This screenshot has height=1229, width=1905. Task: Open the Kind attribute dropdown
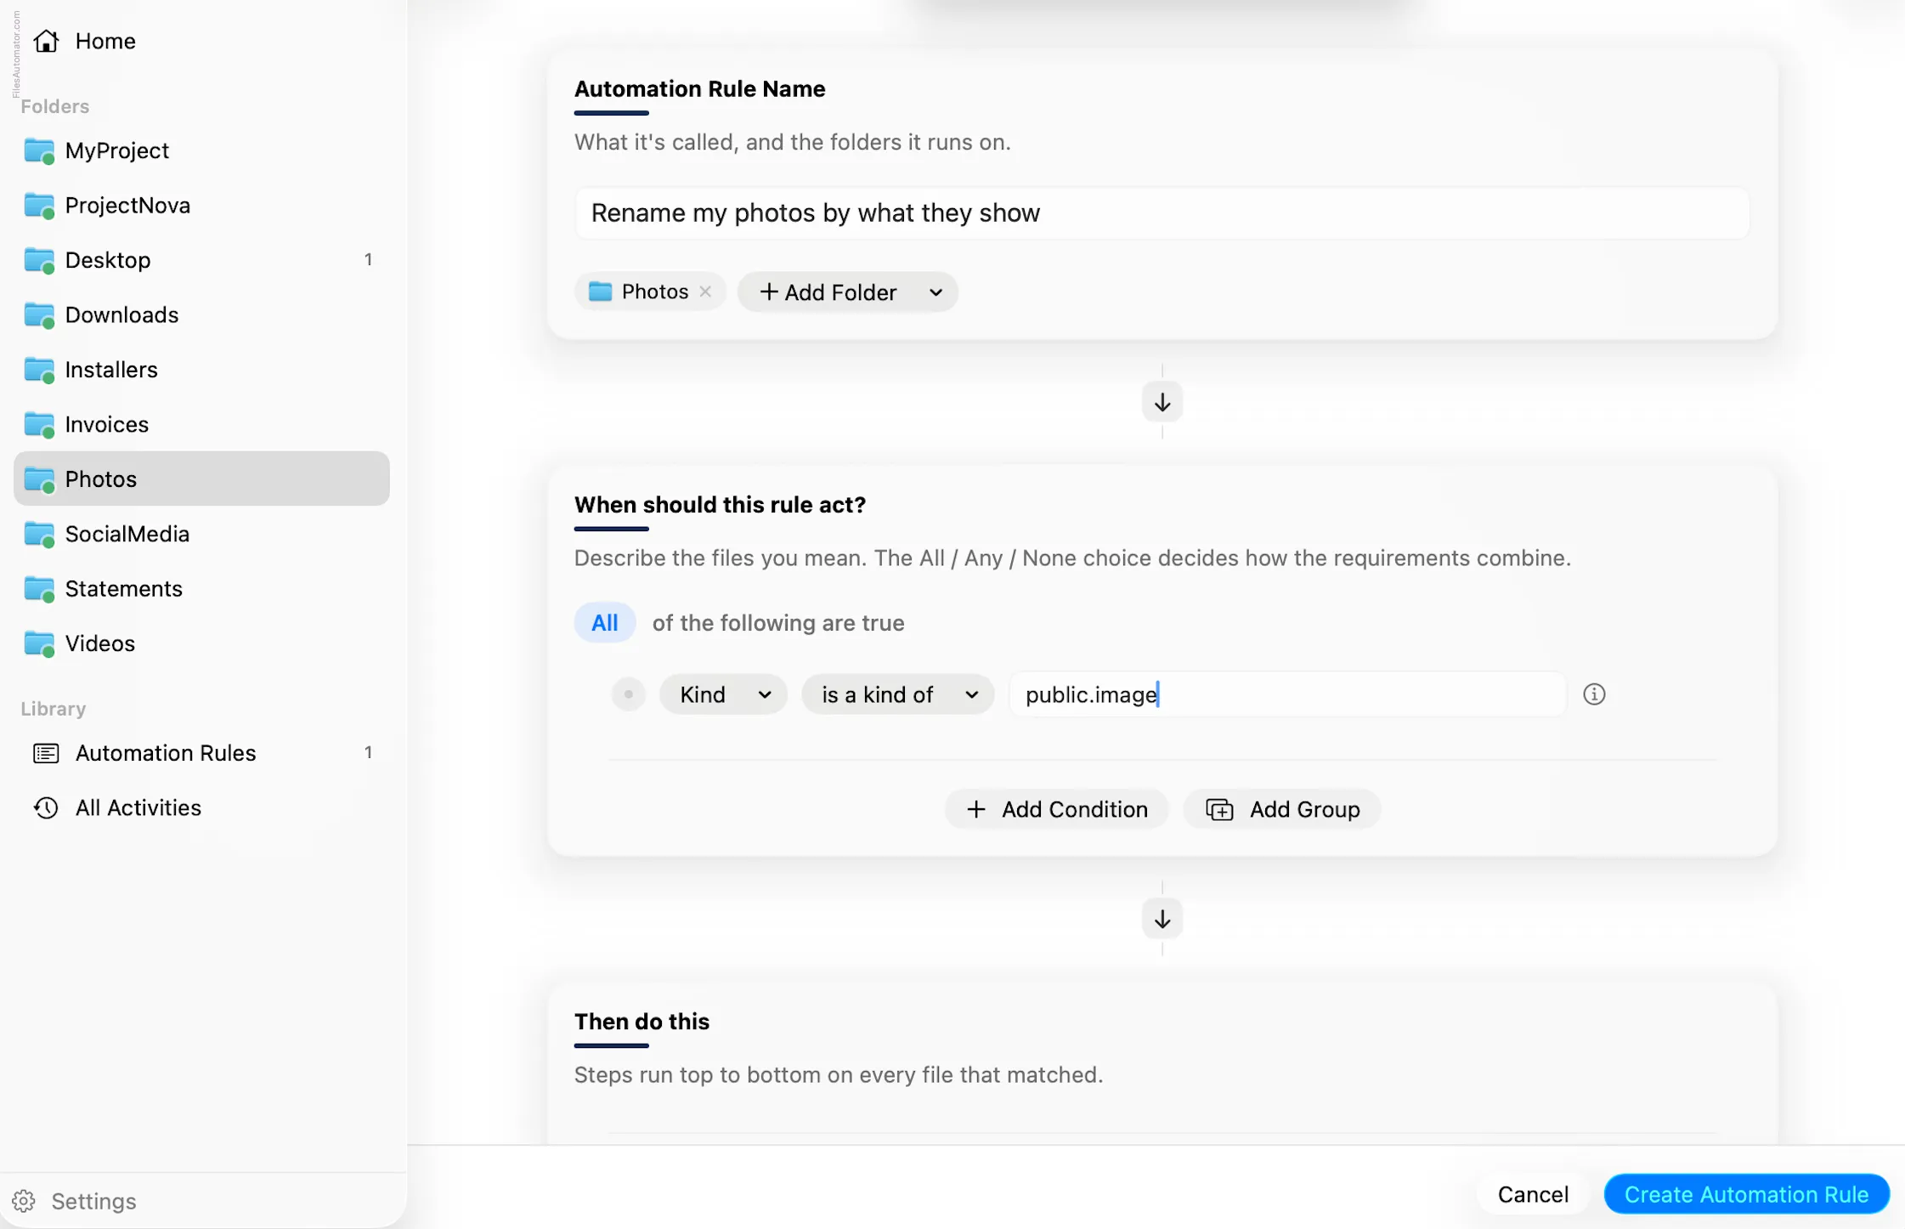point(723,694)
